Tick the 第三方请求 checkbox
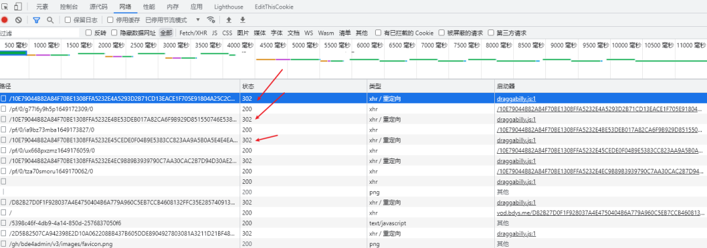Viewport: 707px width, 248px height. (490, 33)
